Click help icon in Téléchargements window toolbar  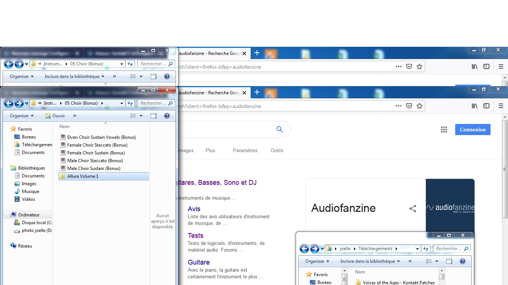point(462,261)
